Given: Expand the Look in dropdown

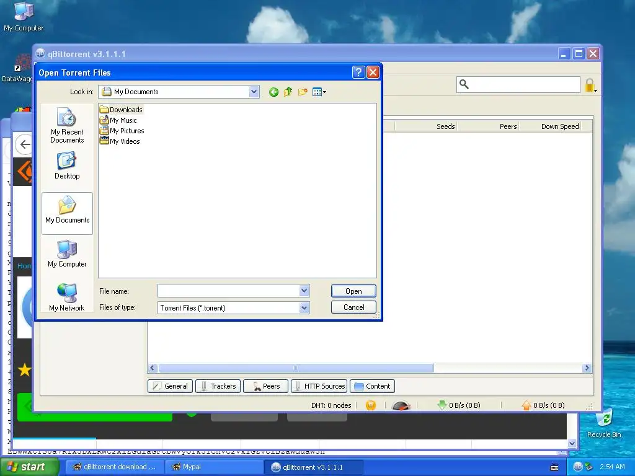Looking at the screenshot, I should coord(254,92).
